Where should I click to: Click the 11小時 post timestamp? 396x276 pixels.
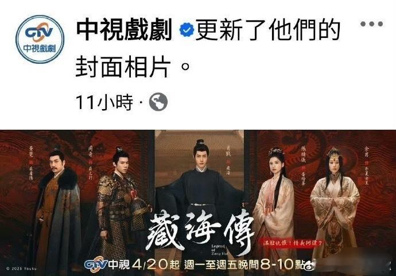point(104,102)
